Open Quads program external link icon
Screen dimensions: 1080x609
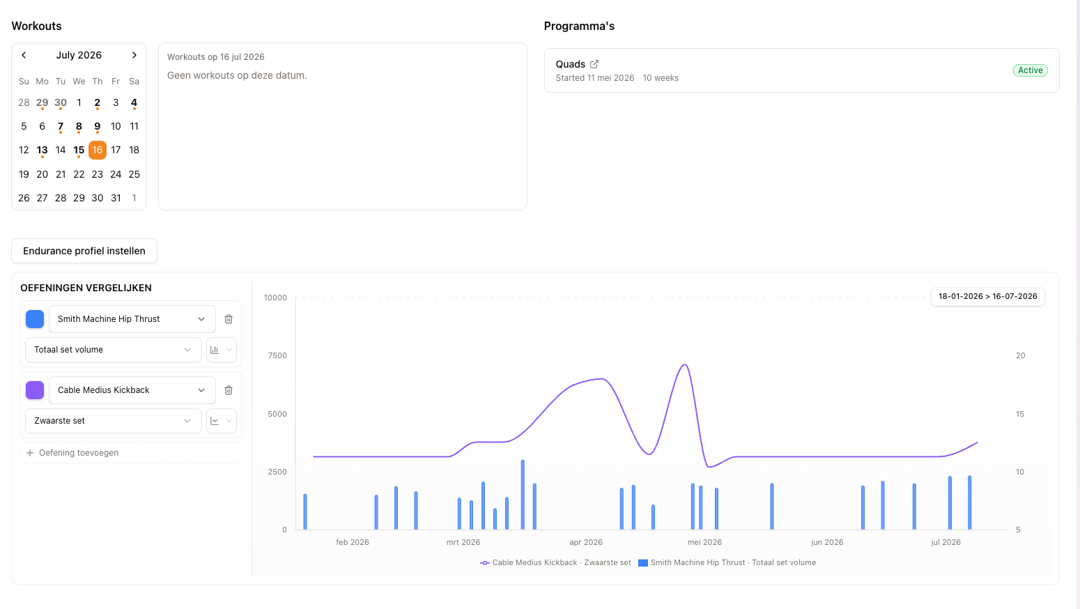pyautogui.click(x=594, y=64)
